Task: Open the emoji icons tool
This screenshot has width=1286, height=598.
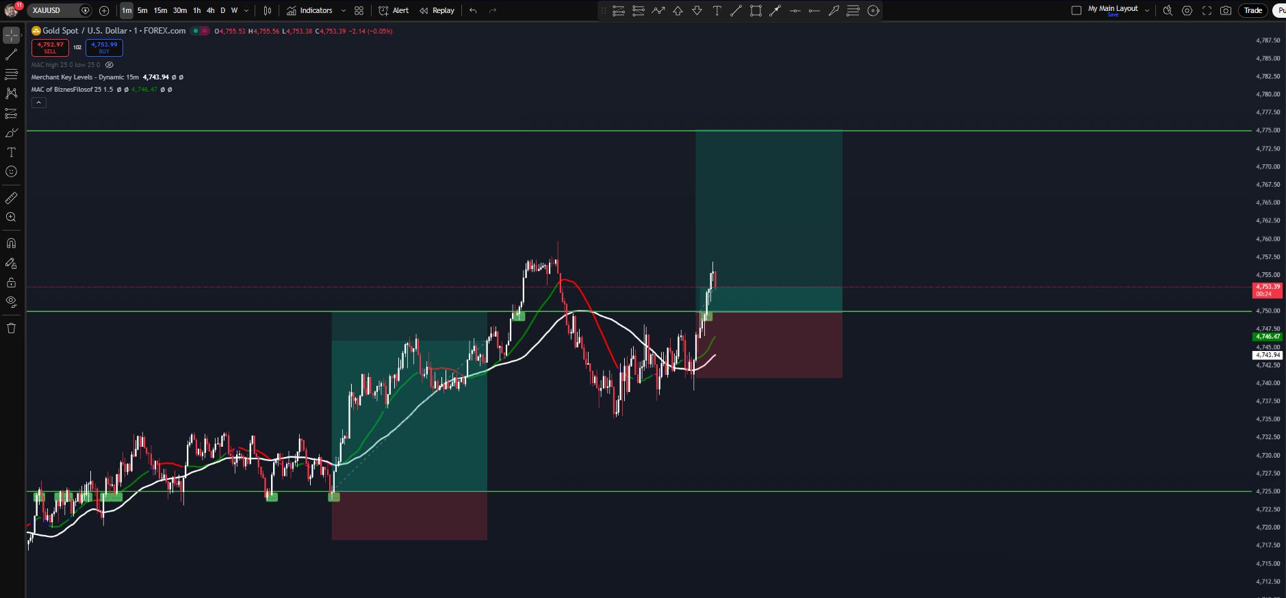Action: [x=11, y=172]
